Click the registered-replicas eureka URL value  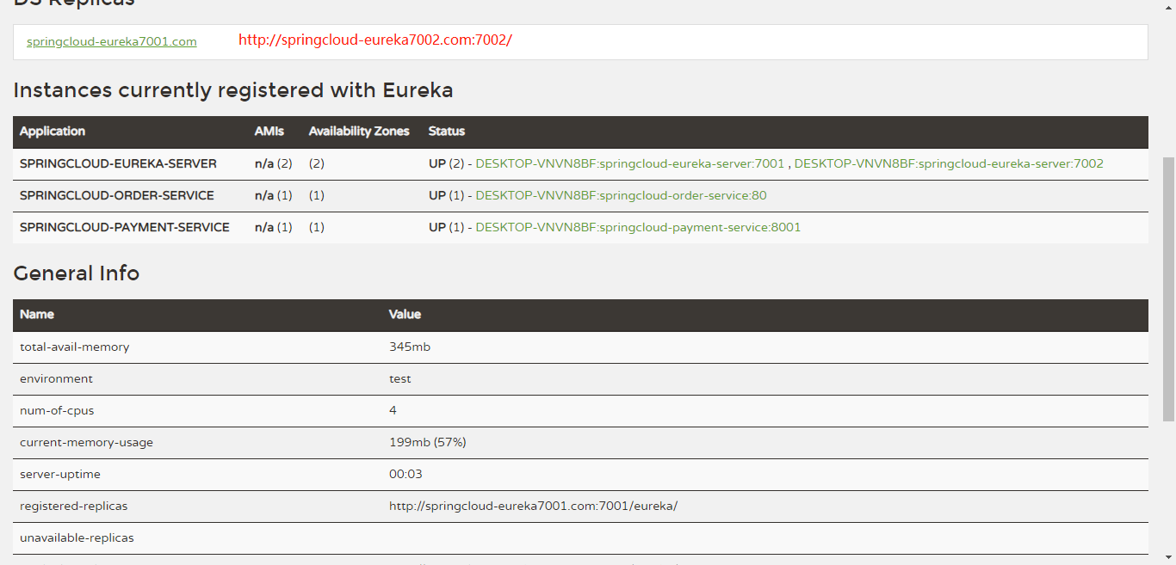pyautogui.click(x=535, y=506)
